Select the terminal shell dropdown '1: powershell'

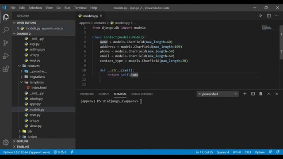[x=218, y=94]
